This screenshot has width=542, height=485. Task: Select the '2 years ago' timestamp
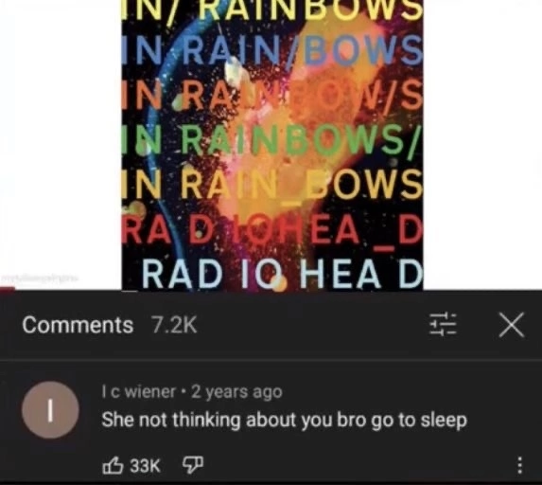tap(237, 392)
